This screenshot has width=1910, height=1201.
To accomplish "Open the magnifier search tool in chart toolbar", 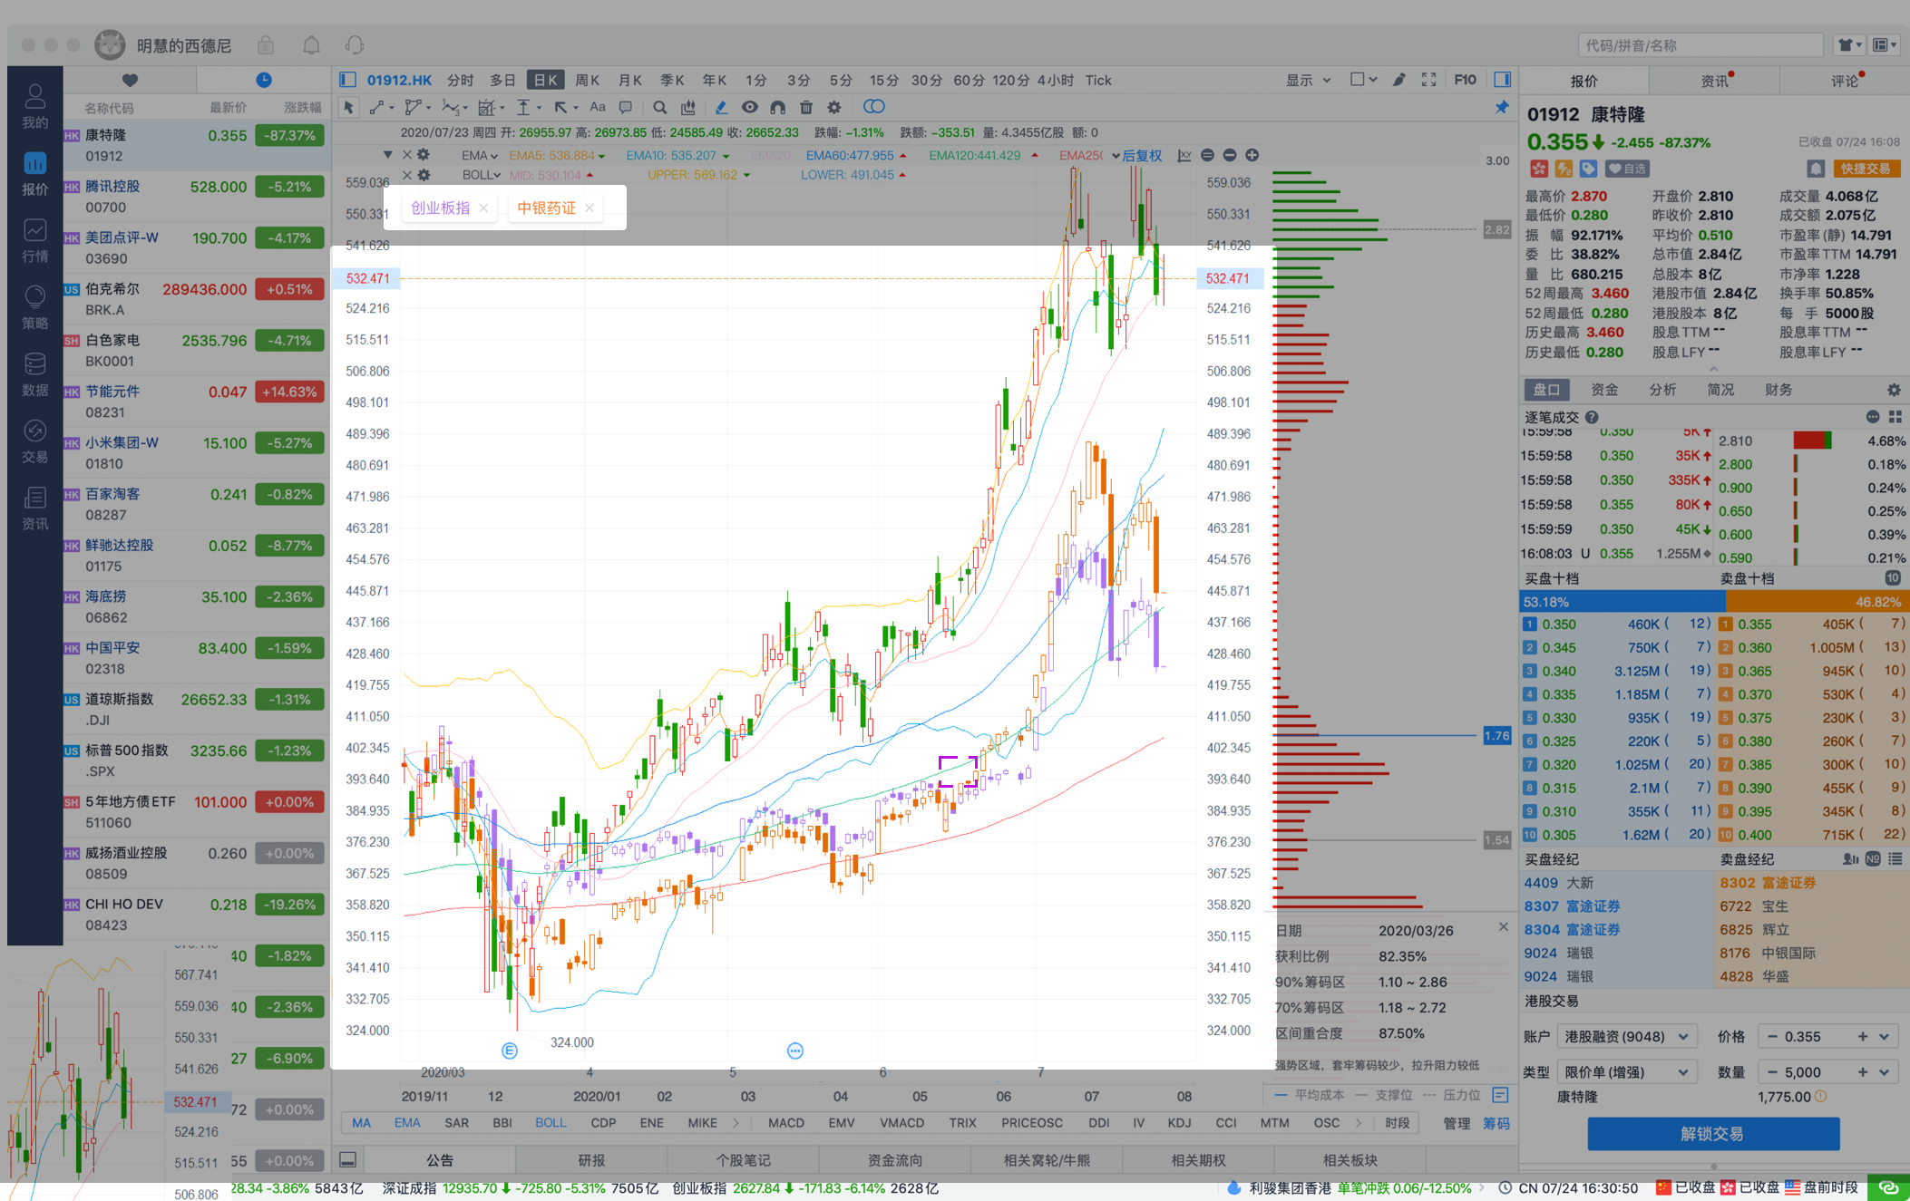I will (x=660, y=107).
